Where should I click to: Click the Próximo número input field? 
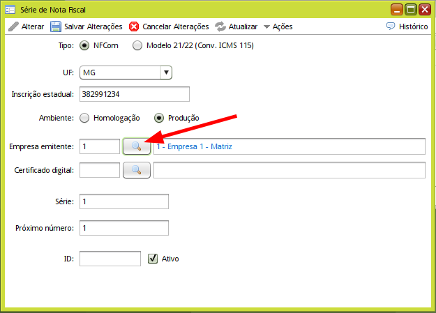124,228
